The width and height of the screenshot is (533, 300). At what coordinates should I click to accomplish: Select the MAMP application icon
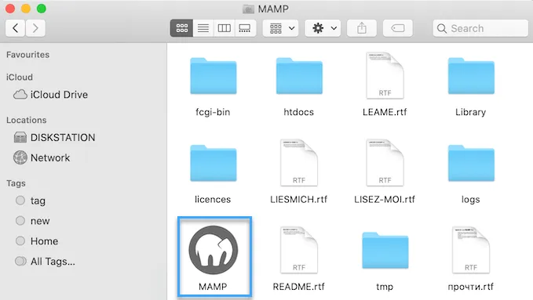[214, 251]
